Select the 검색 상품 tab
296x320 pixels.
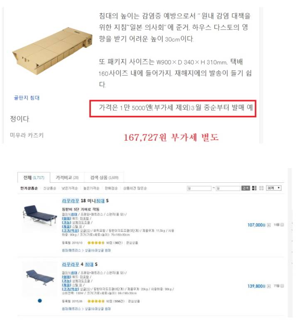tap(104, 178)
